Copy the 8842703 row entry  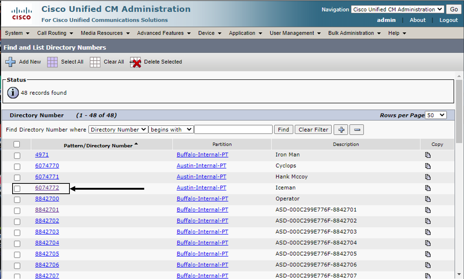coord(428,232)
